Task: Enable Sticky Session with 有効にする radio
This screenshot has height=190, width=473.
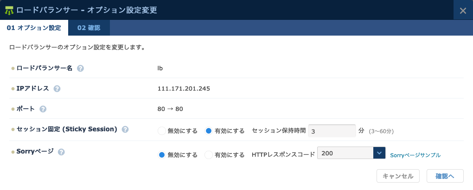Action: point(209,131)
